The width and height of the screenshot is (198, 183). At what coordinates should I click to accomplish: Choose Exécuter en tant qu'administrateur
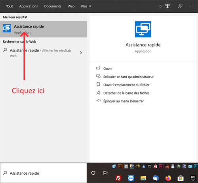[128, 77]
